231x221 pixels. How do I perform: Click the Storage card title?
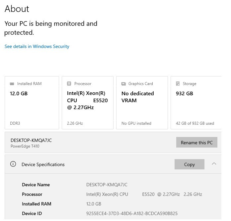point(190,84)
